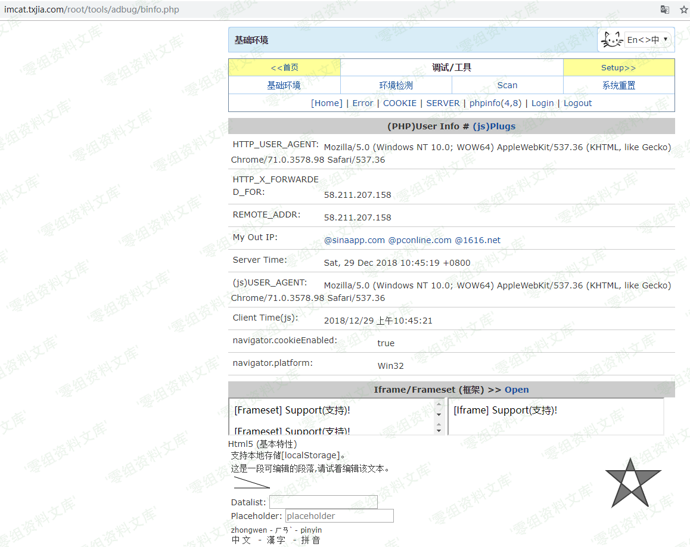Select the 基础环境 tab
This screenshot has width=690, height=547.
284,85
